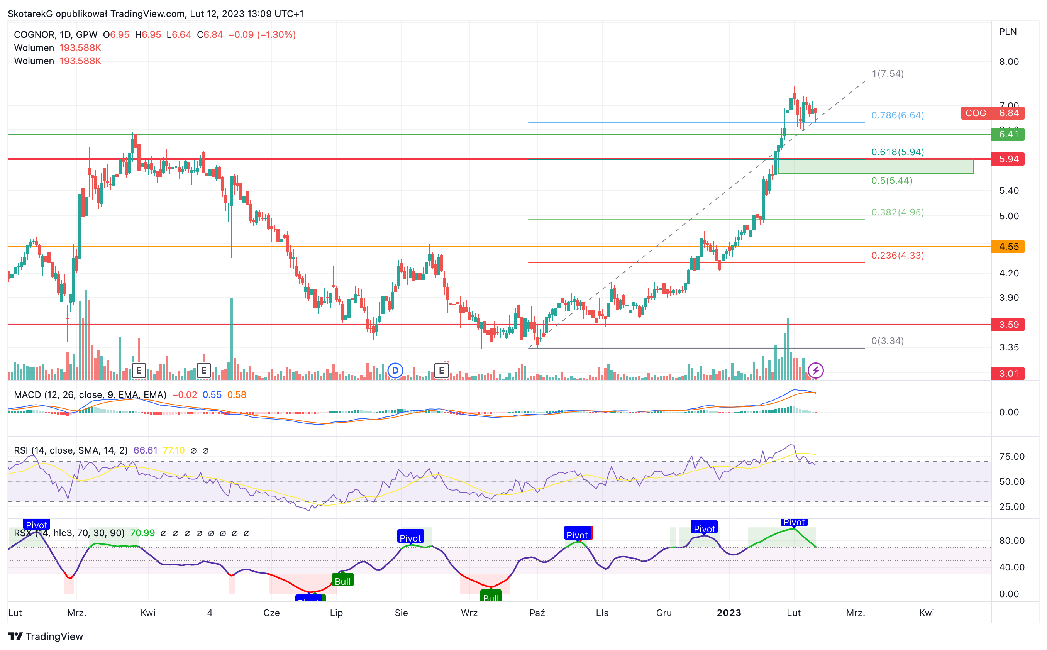
Task: Click the MACD indicator legend
Action: (90, 394)
